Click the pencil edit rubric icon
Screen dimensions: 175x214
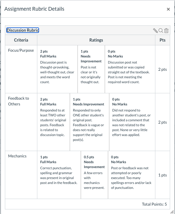coord(155,31)
